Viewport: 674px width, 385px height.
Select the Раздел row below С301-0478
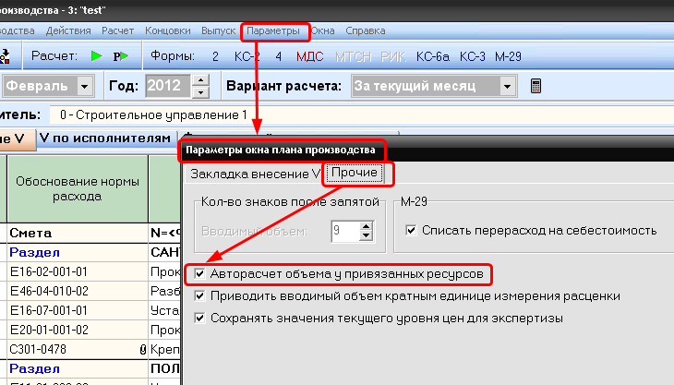click(78, 368)
